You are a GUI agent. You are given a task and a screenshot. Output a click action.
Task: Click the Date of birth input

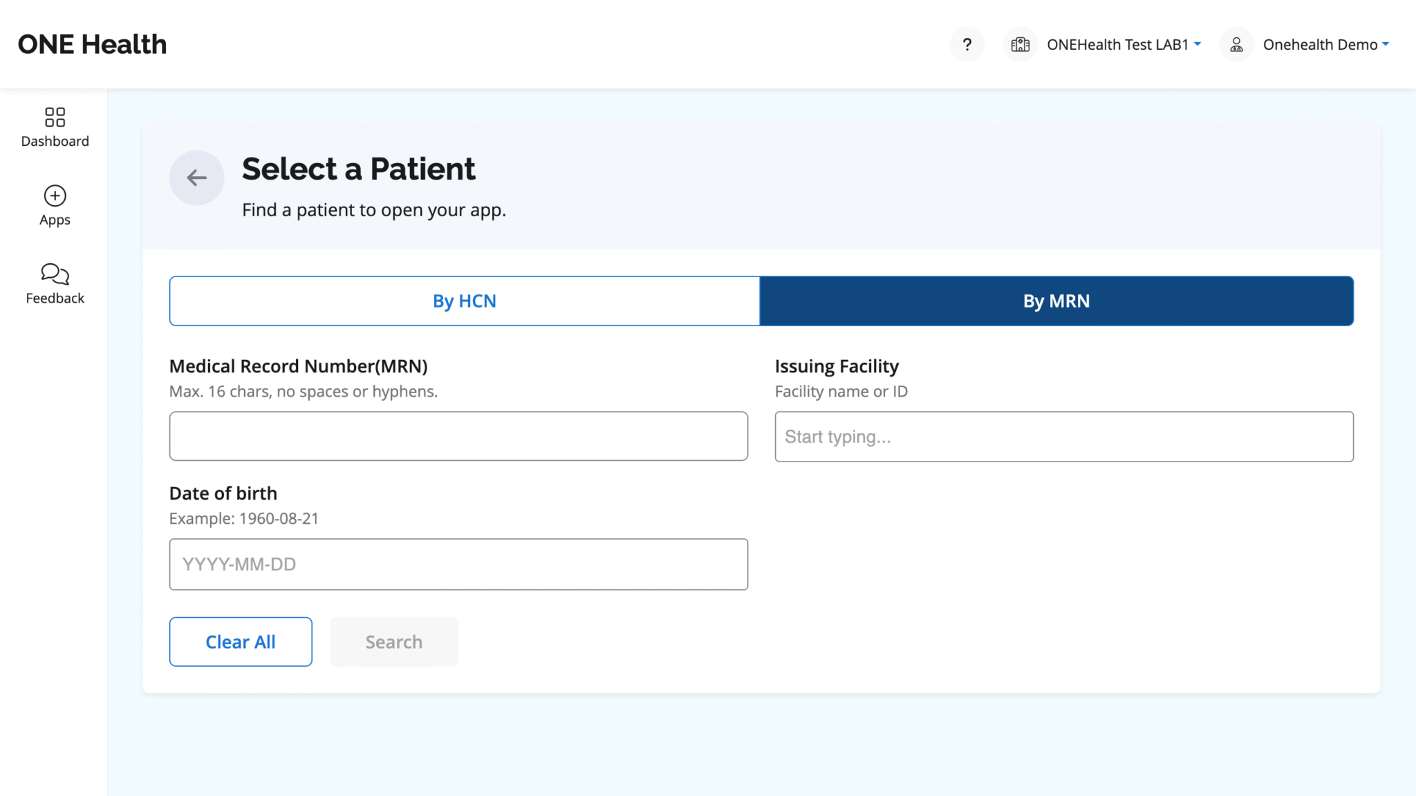pos(458,564)
